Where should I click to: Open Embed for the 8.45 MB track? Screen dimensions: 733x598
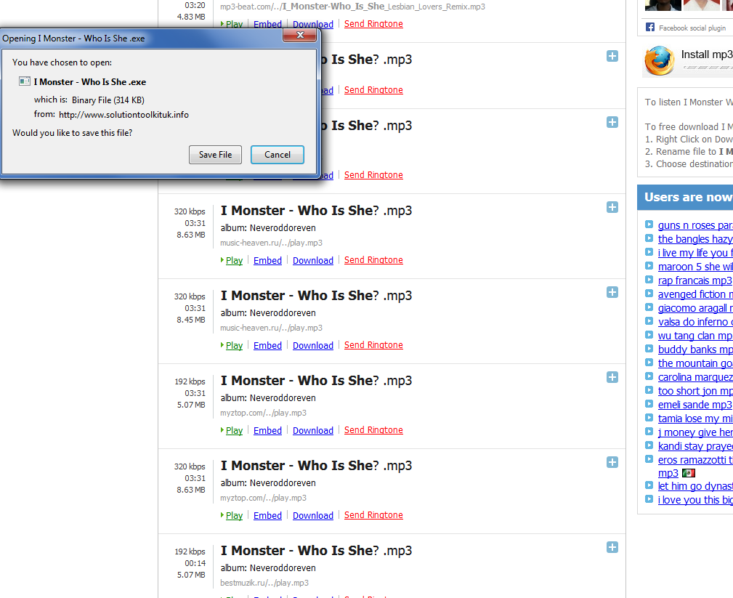[x=267, y=346]
